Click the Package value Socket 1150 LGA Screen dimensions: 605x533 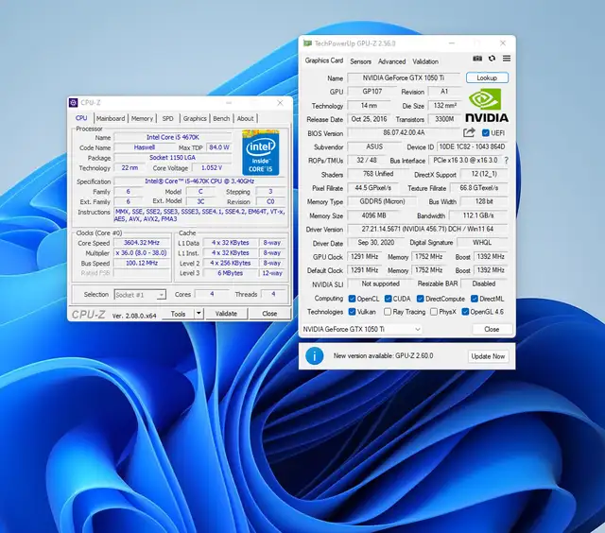173,158
